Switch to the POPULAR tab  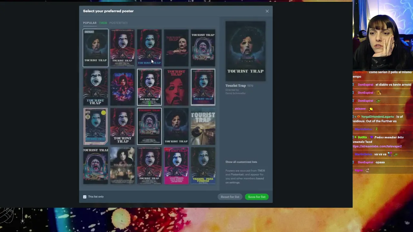click(90, 23)
